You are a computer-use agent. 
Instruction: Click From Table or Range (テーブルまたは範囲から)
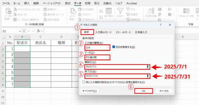pos(26,20)
